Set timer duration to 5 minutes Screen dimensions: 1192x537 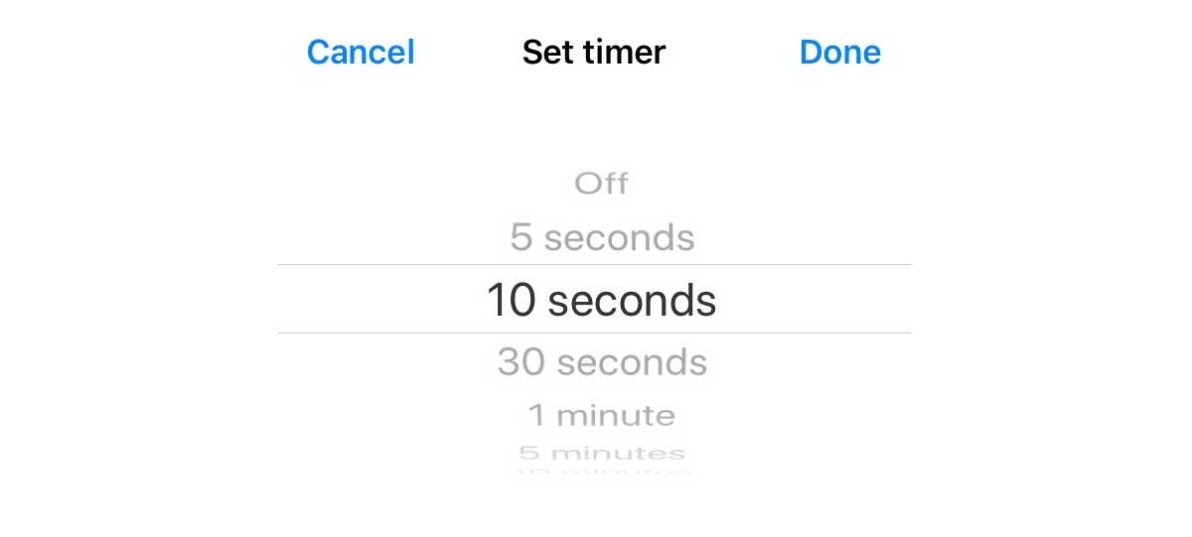coord(602,453)
